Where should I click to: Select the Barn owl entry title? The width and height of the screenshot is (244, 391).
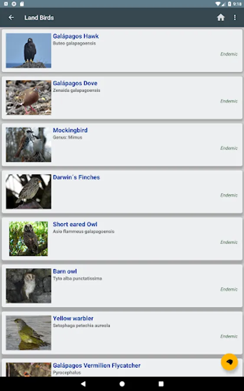coord(65,271)
